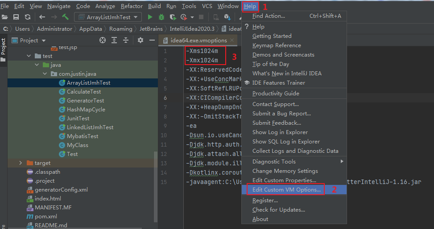Image resolution: width=434 pixels, height=229 pixels.
Task: Navigate back with the left arrow
Action: coord(42,17)
